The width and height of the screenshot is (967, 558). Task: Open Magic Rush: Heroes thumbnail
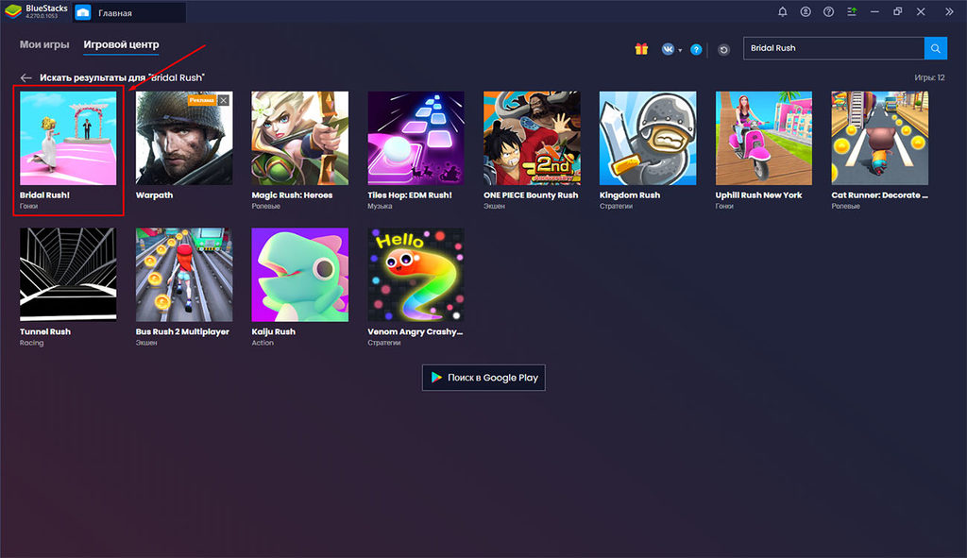(x=299, y=138)
